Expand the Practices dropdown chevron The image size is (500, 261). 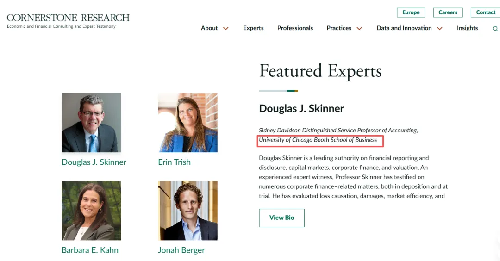click(x=359, y=28)
